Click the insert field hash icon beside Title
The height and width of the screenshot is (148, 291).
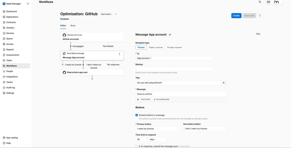click(x=224, y=83)
